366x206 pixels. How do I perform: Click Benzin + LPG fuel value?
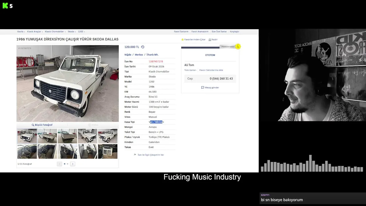pos(156,132)
